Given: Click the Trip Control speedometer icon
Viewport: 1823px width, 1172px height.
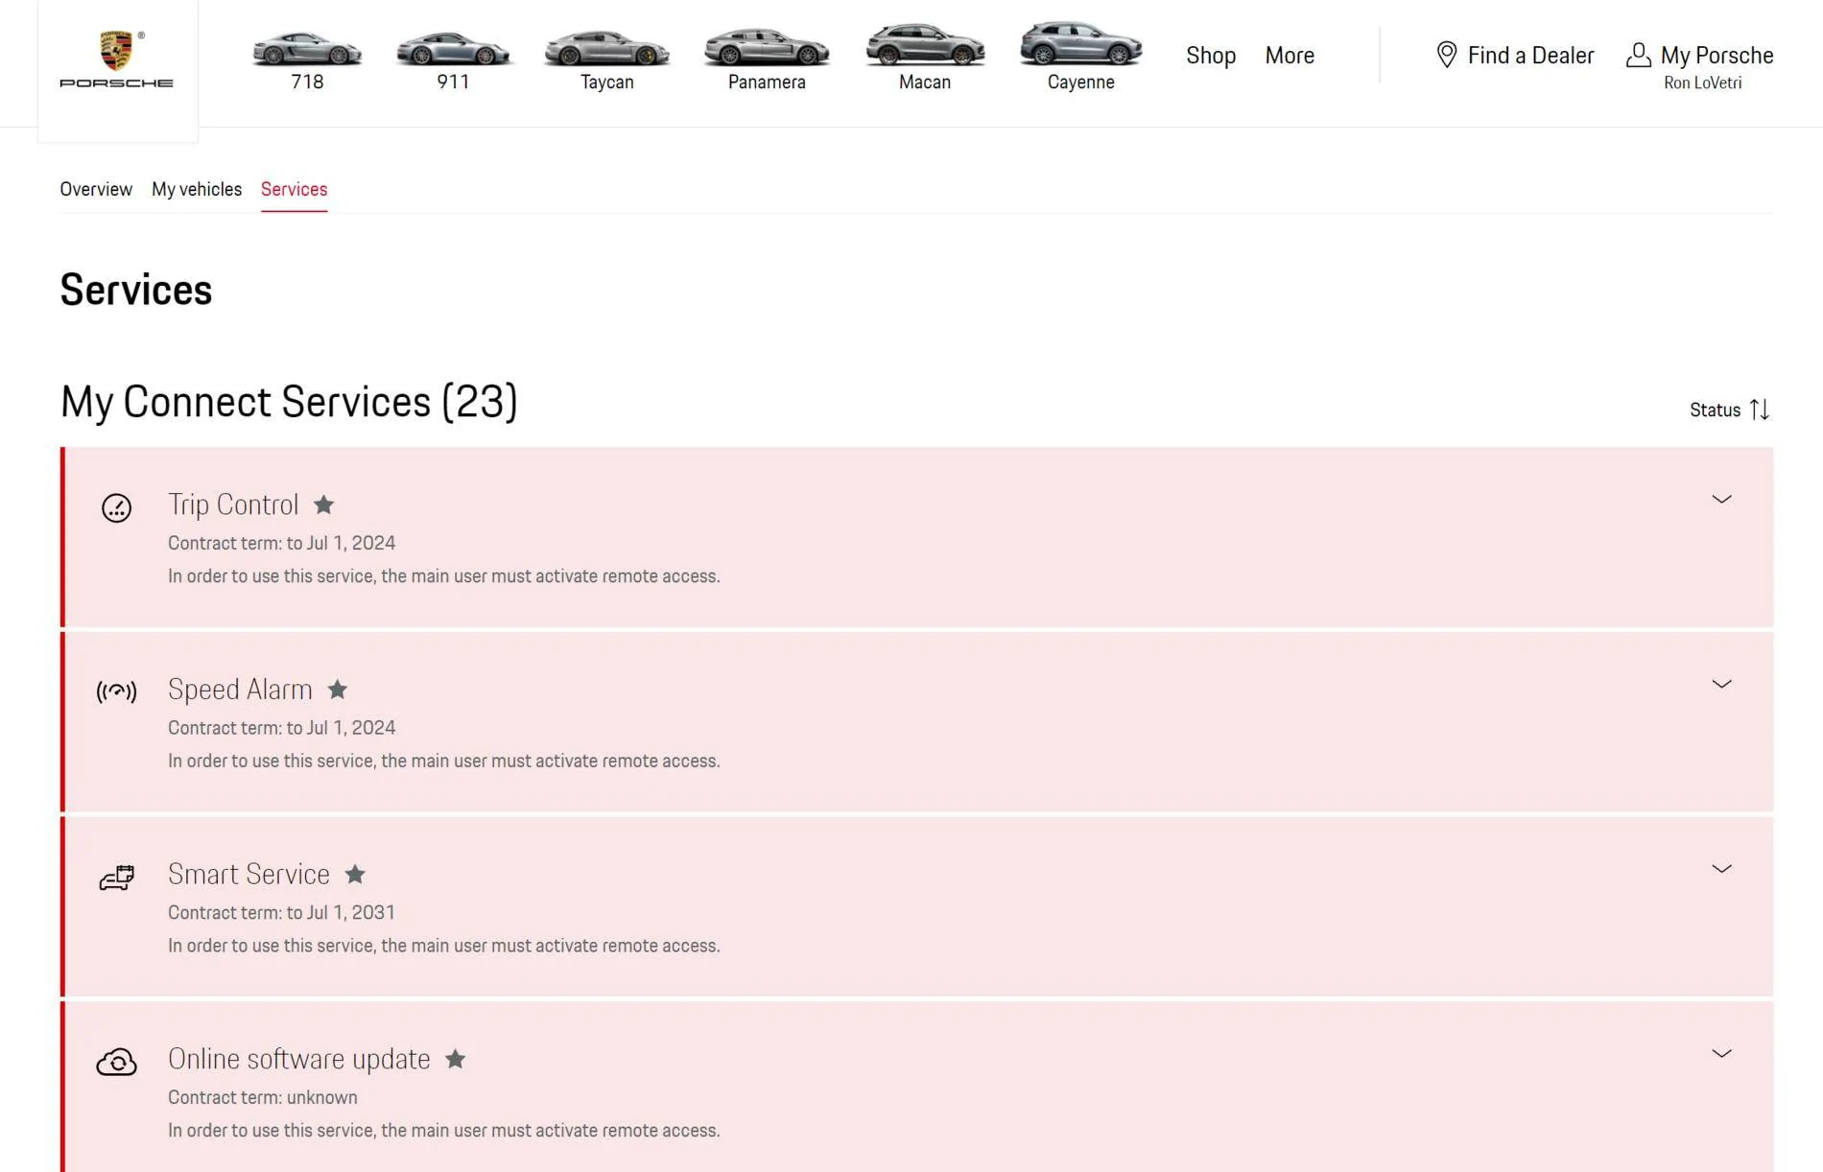Looking at the screenshot, I should tap(116, 507).
